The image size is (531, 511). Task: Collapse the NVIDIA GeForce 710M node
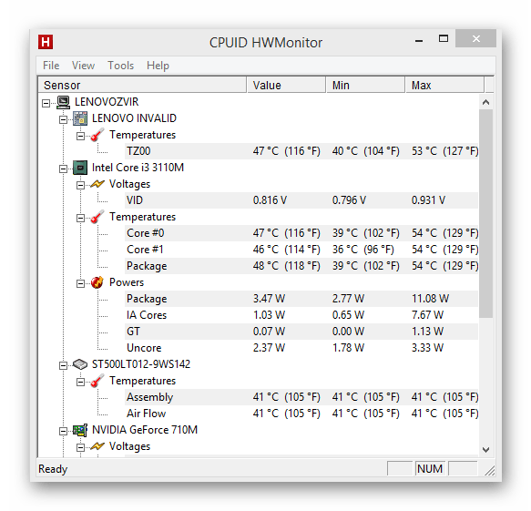click(63, 431)
